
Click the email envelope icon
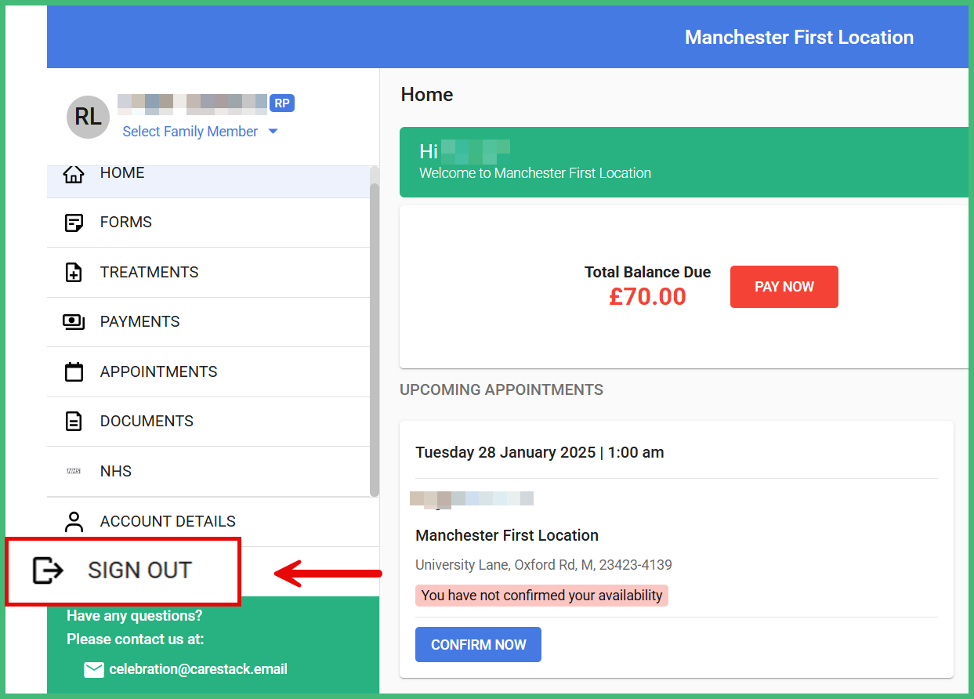pyautogui.click(x=94, y=669)
